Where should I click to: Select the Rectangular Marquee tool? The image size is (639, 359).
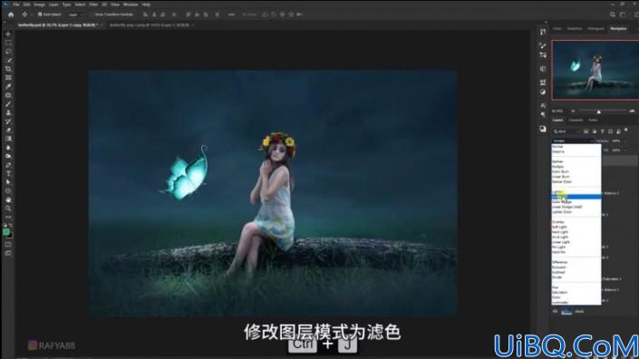(x=8, y=43)
